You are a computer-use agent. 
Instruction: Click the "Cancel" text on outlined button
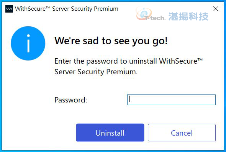point(182,133)
